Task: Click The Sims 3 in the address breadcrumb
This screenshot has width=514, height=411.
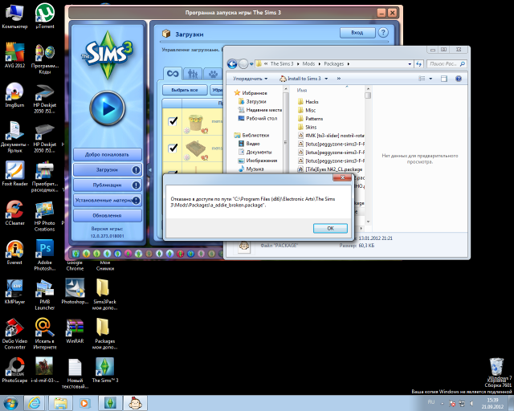Action: point(282,64)
